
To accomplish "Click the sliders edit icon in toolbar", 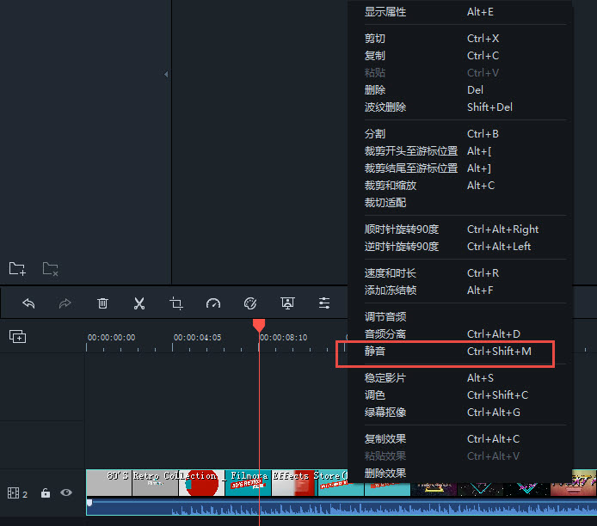I will click(324, 303).
